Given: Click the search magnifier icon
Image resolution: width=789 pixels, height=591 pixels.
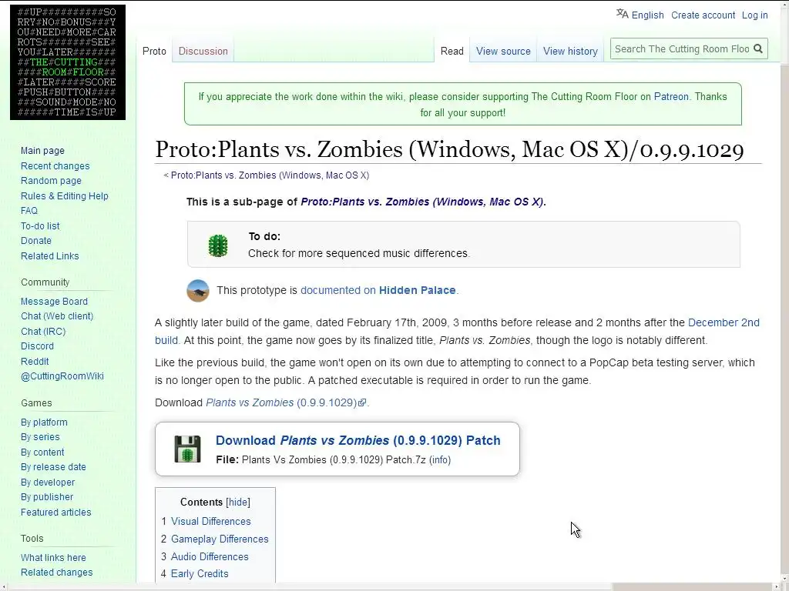Looking at the screenshot, I should coord(758,48).
